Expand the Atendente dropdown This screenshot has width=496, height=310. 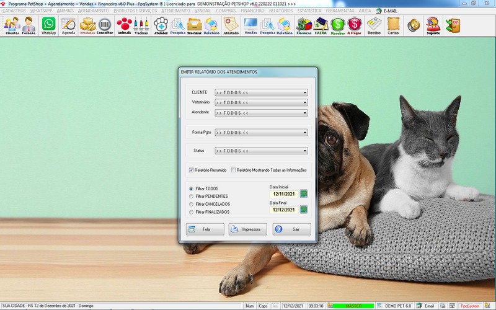coord(261,113)
